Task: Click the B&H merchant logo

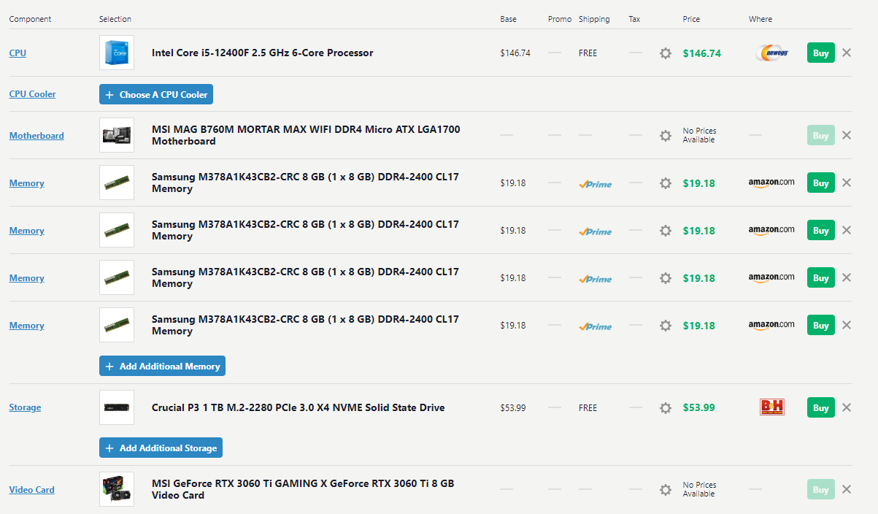Action: (772, 407)
